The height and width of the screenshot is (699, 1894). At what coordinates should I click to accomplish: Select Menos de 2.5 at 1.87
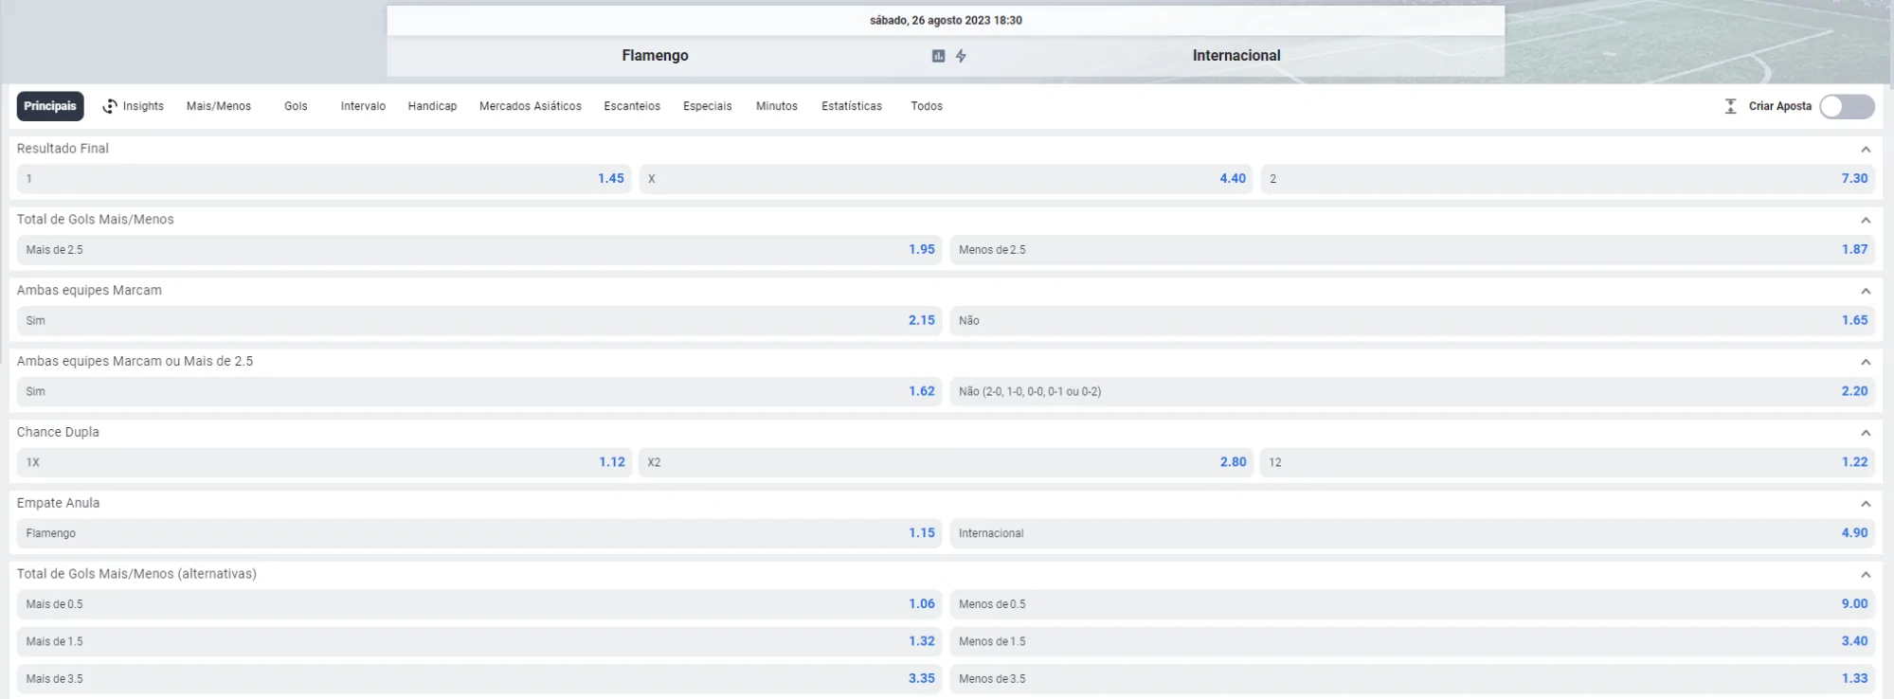coord(1413,250)
